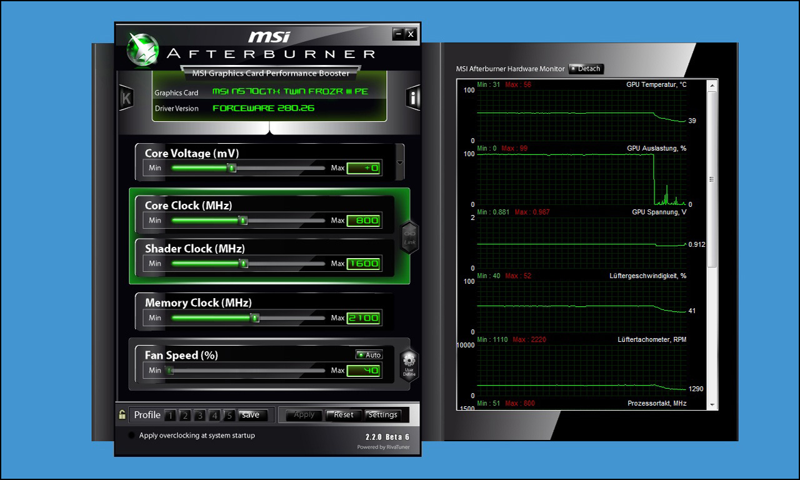Click the GPU Auslastung graph
Screen dimensions: 800x480
582,179
